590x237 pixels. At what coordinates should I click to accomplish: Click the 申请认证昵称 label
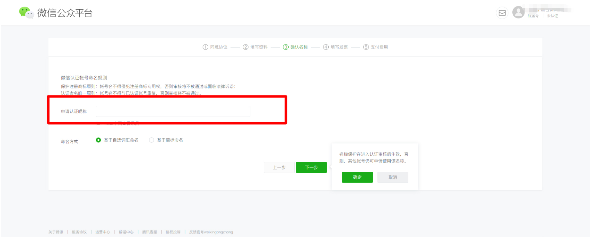pyautogui.click(x=74, y=111)
